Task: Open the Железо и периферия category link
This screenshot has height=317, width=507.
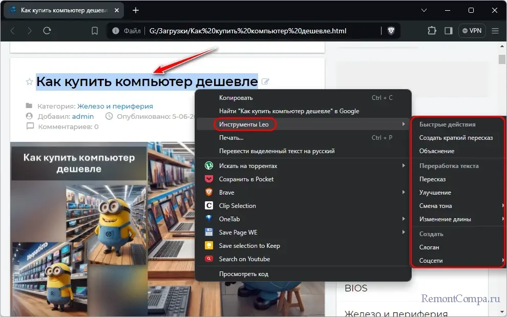Action: coord(115,107)
